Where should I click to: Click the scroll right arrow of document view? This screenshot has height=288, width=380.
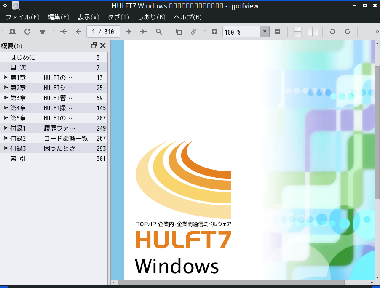372,283
